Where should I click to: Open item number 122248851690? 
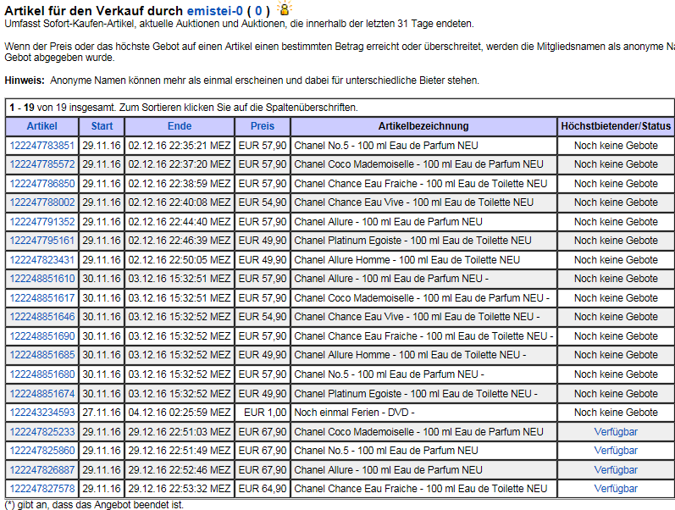pos(42,336)
